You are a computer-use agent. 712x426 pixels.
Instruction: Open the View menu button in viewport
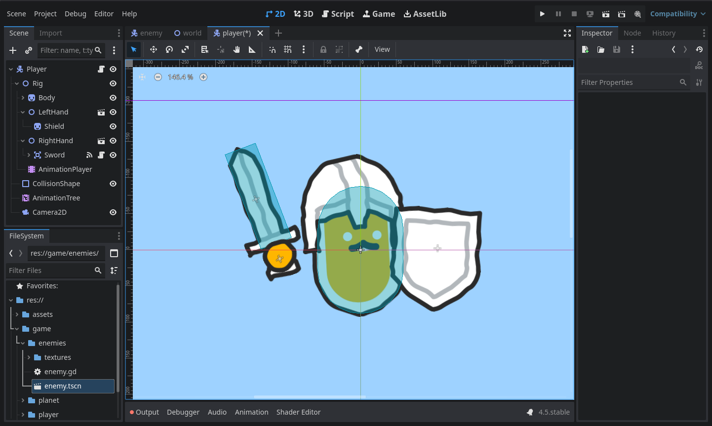click(x=382, y=49)
